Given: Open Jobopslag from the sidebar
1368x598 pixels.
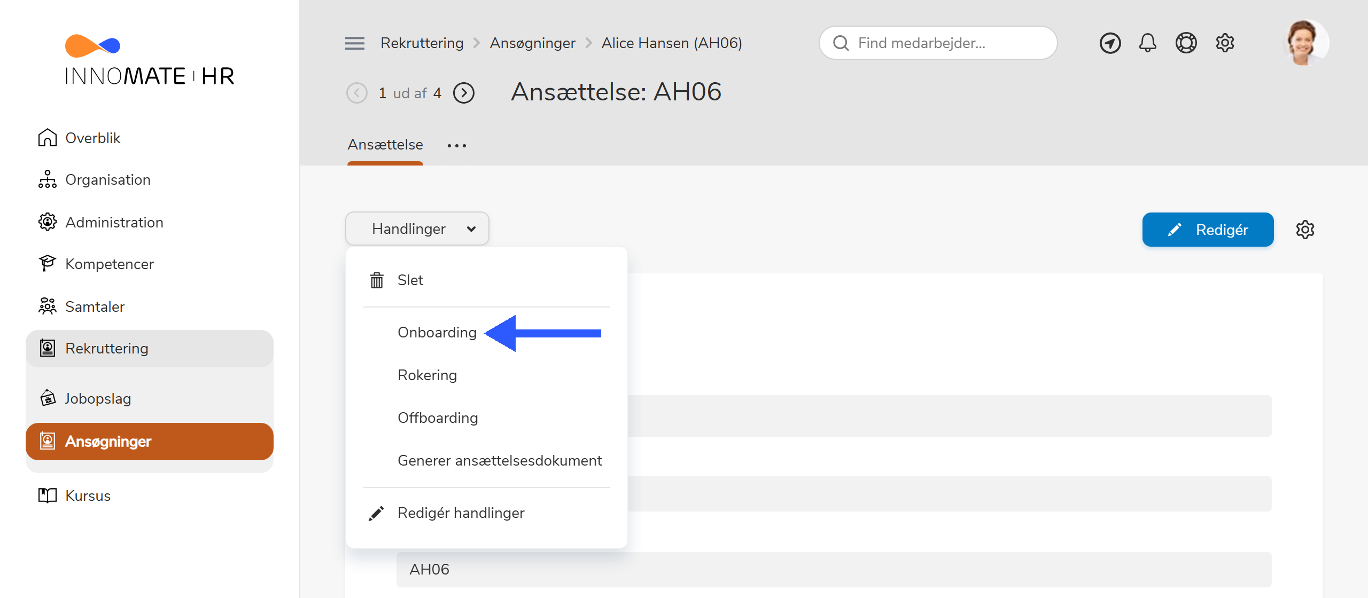Looking at the screenshot, I should pos(98,398).
